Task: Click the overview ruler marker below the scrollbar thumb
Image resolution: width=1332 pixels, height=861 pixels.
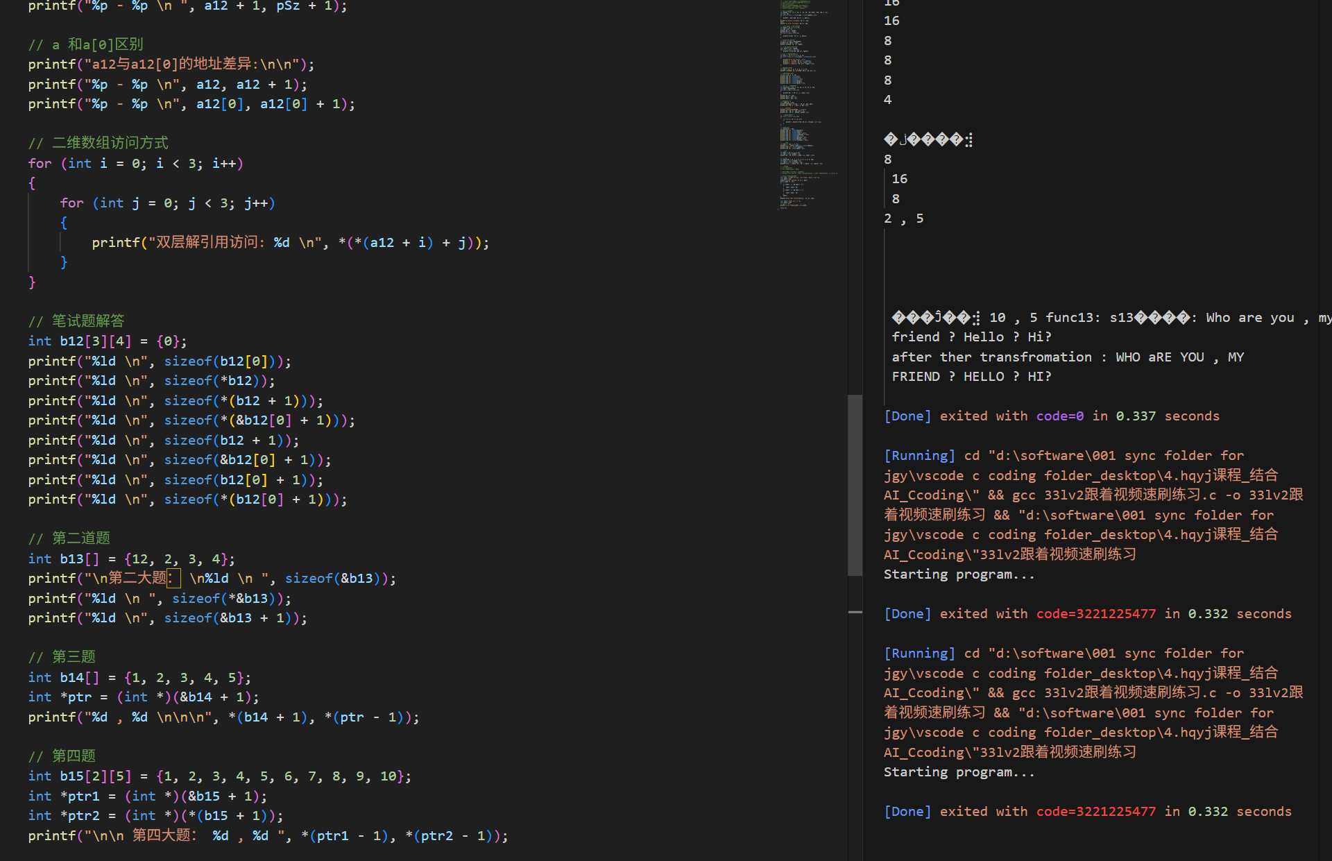Action: click(x=855, y=612)
